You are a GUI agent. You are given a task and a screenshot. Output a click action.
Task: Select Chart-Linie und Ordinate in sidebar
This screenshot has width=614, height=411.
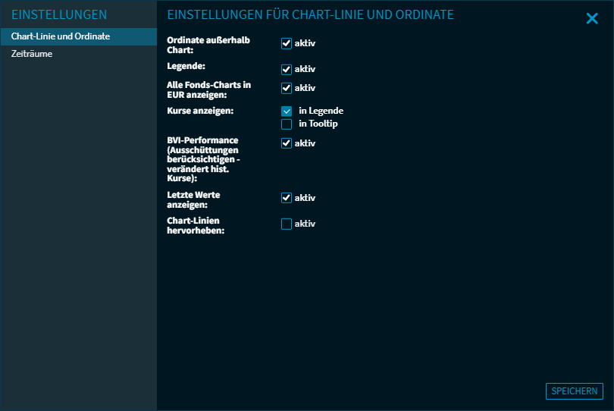pos(61,36)
